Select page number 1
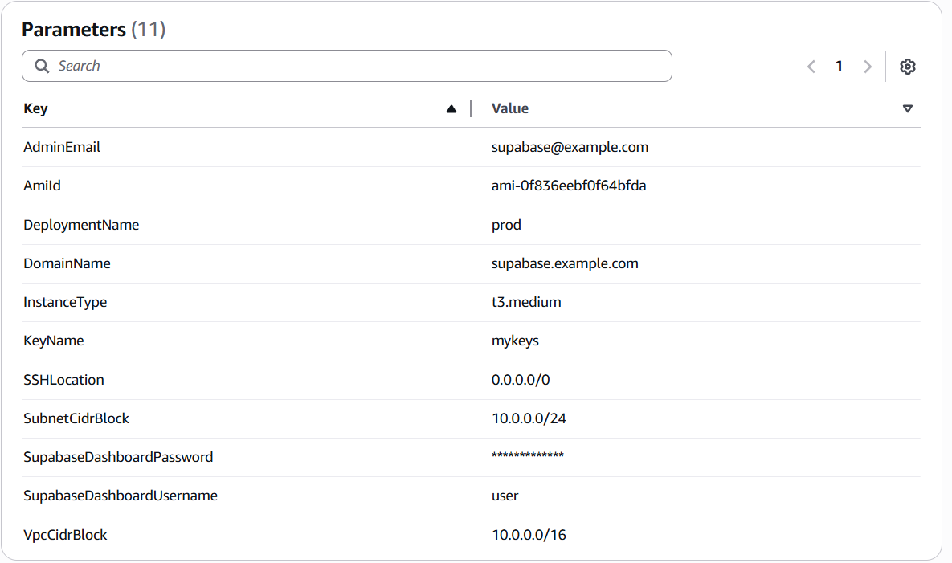Viewport: 952px width, 563px height. 839,66
